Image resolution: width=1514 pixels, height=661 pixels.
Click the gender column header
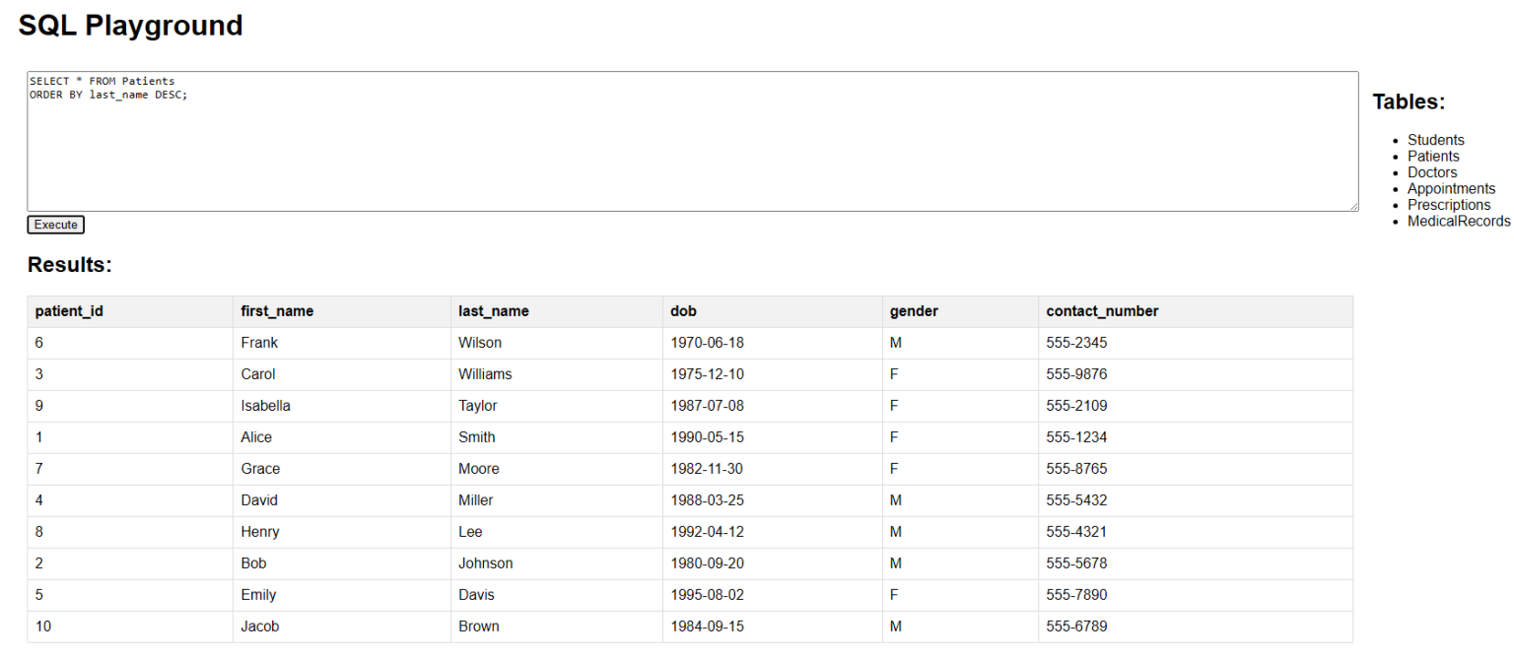click(x=914, y=311)
